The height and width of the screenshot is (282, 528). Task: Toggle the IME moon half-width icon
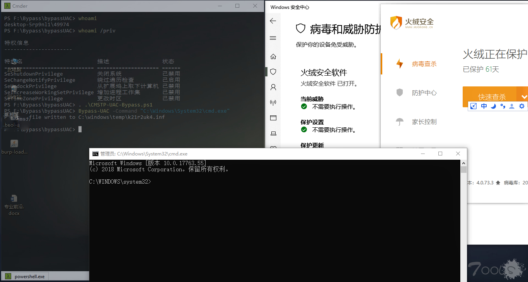(x=493, y=106)
